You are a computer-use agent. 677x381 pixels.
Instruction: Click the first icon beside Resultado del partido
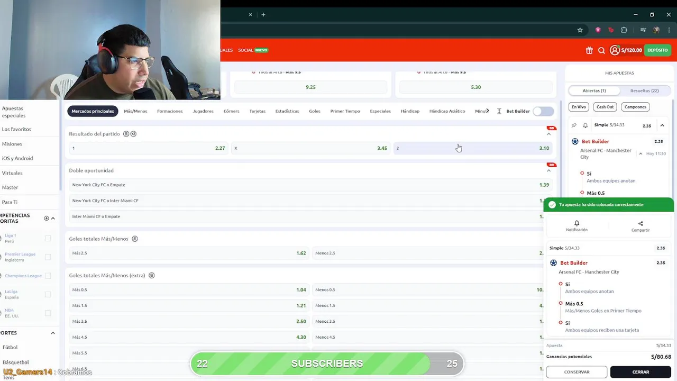coord(126,134)
